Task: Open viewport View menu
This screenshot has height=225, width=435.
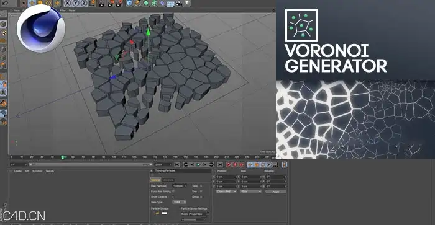Action: 17,11
